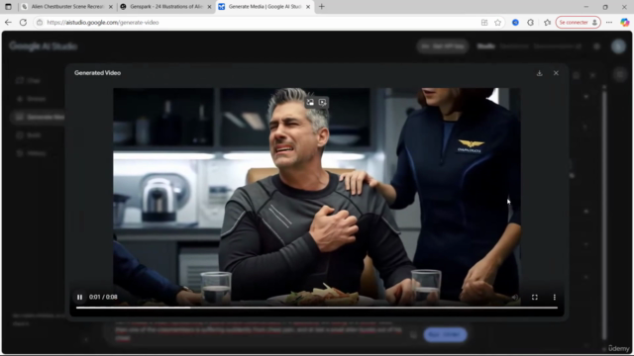Open browser Settings and more menu
Viewport: 634px width, 356px height.
(x=609, y=22)
